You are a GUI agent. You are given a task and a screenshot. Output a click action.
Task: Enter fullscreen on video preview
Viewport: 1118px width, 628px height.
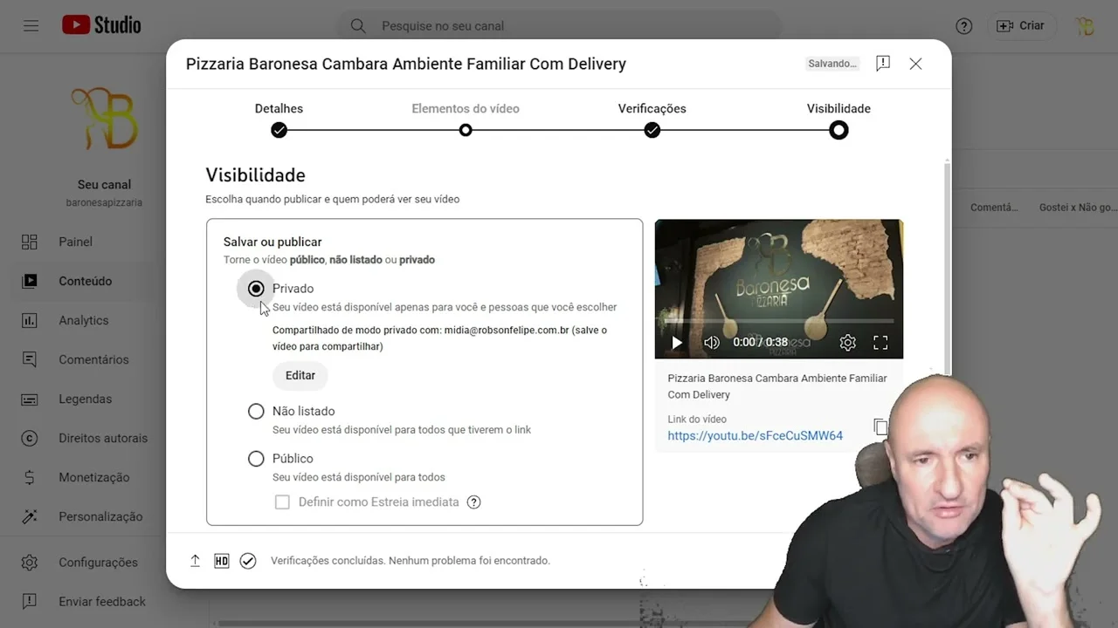[x=880, y=343]
